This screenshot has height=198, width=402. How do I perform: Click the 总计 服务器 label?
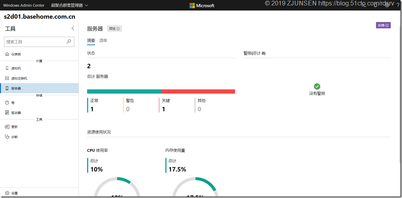pyautogui.click(x=97, y=76)
